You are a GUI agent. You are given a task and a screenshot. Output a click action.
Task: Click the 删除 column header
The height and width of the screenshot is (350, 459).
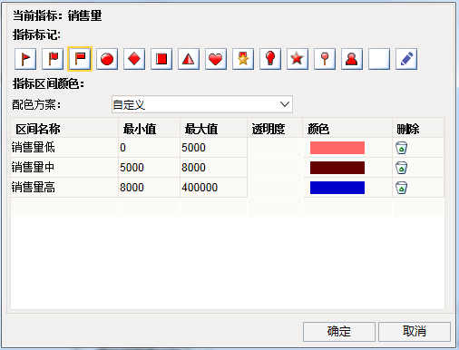point(418,129)
